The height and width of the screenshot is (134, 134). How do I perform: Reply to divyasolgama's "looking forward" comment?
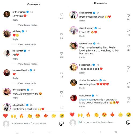click(x=15, y=98)
